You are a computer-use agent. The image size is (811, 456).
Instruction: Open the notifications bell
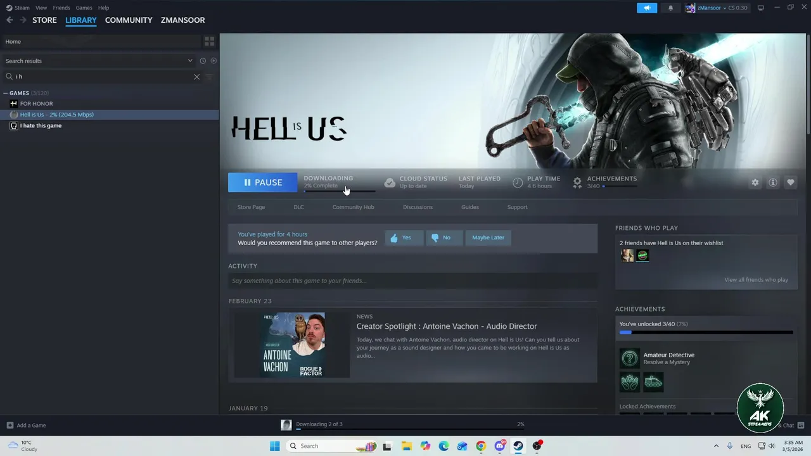click(670, 8)
